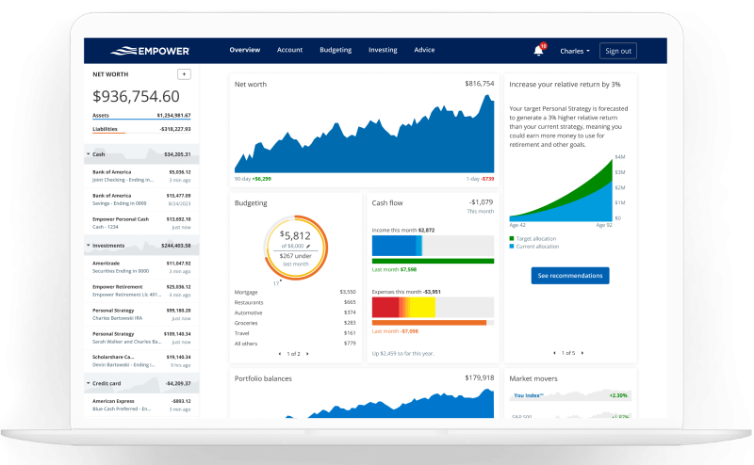Go to previous Budgeting page arrow
Image resolution: width=754 pixels, height=465 pixels.
pyautogui.click(x=279, y=354)
